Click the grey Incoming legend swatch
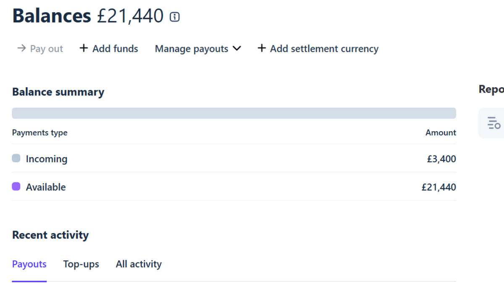 pyautogui.click(x=16, y=158)
